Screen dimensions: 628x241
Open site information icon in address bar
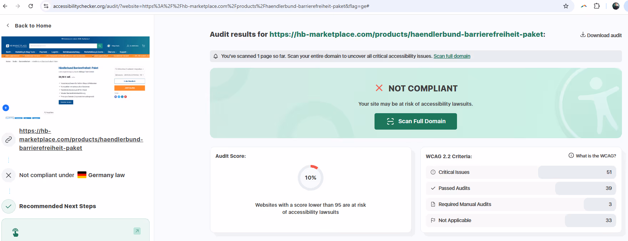click(46, 6)
